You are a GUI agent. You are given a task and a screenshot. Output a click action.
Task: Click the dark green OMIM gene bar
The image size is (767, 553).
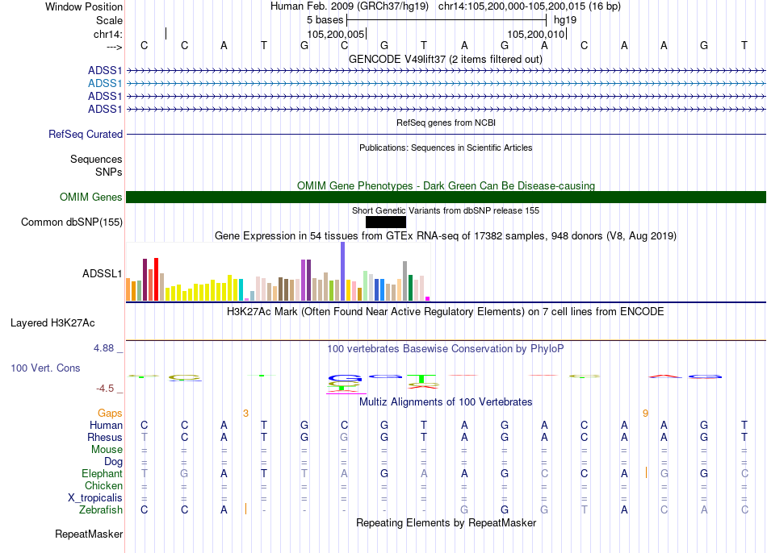tap(446, 197)
